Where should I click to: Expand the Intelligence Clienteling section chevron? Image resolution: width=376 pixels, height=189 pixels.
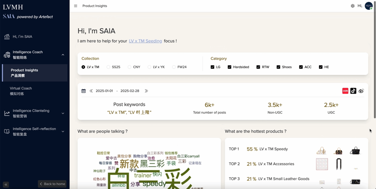coord(63,113)
